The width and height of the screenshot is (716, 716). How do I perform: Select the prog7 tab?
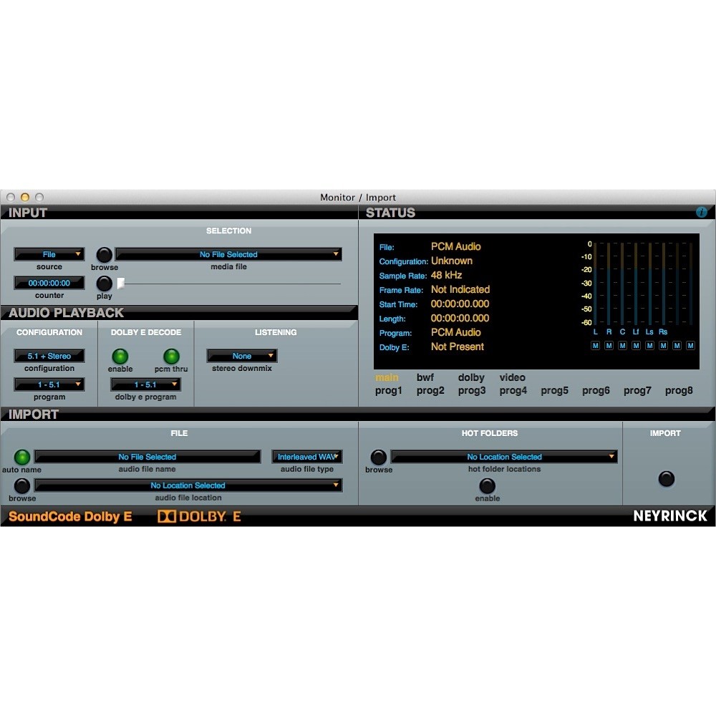coord(637,391)
